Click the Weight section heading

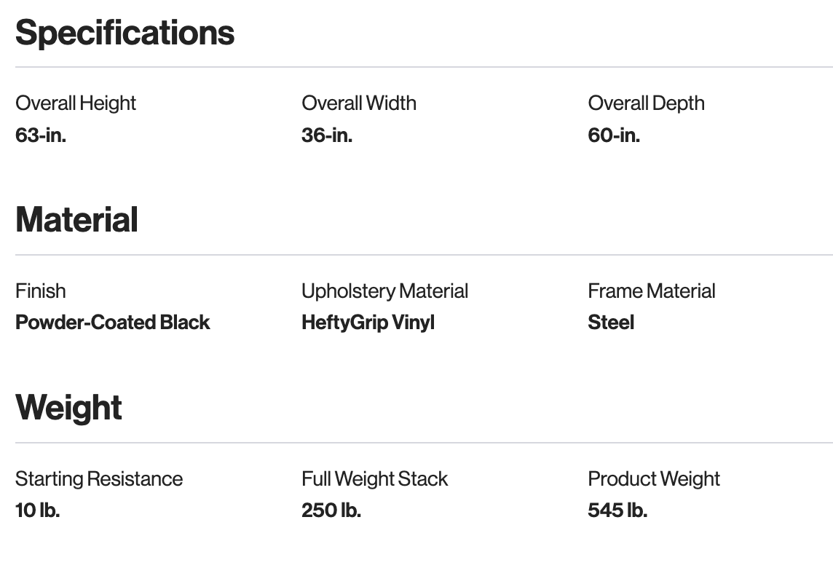(68, 407)
